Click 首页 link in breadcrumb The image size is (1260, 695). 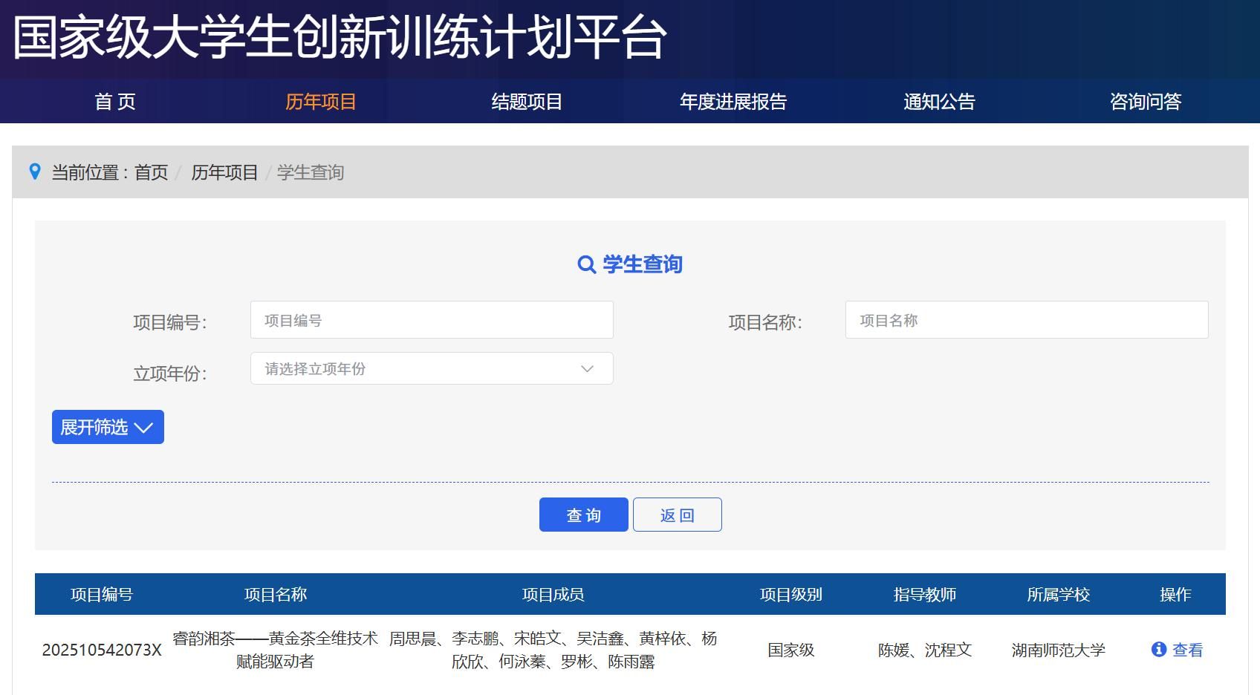click(151, 172)
